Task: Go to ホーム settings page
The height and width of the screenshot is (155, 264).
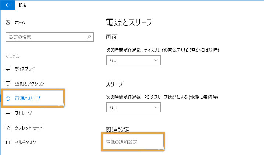Action: pos(20,22)
